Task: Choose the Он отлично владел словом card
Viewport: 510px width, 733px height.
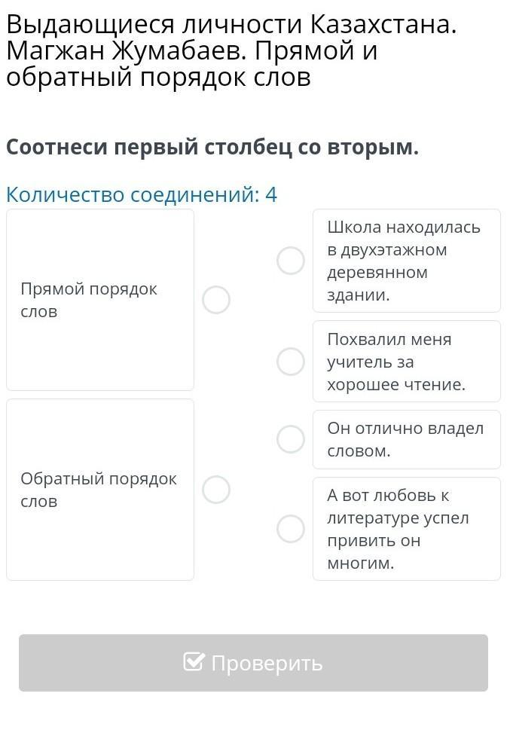Action: [x=406, y=439]
